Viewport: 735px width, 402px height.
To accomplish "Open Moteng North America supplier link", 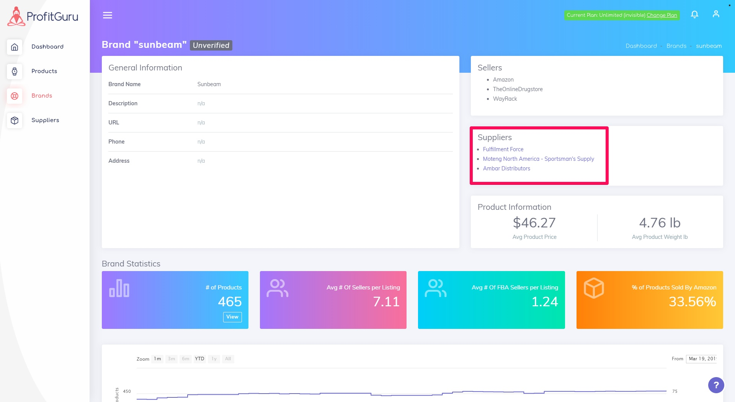I will [538, 159].
